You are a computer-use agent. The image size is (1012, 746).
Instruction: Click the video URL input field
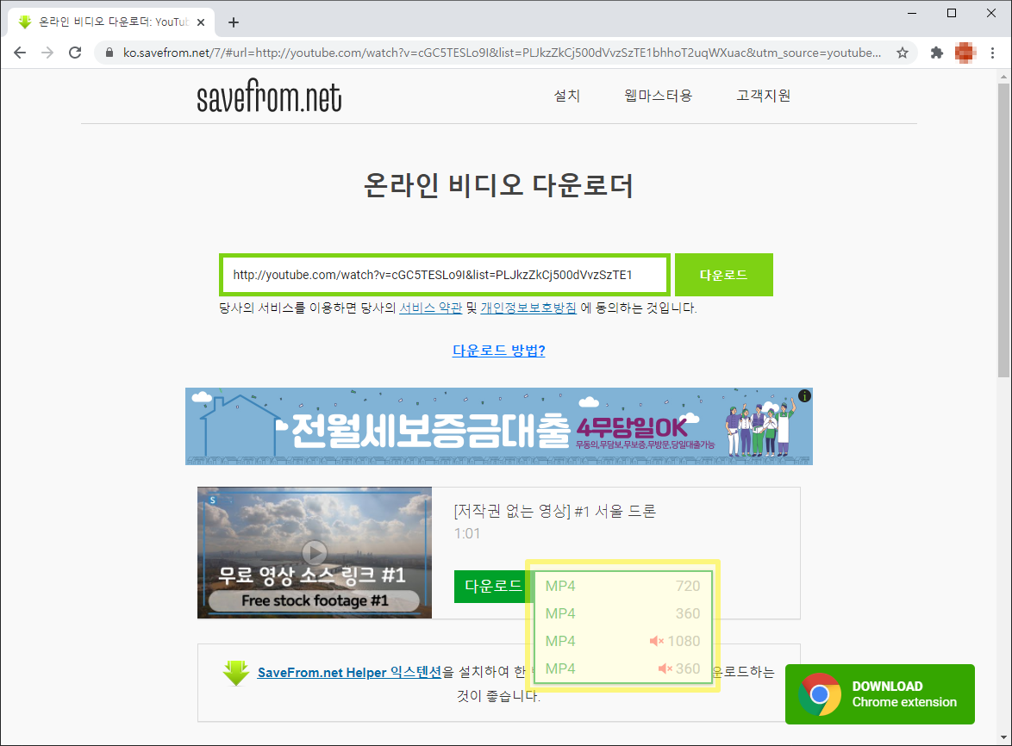click(x=445, y=275)
